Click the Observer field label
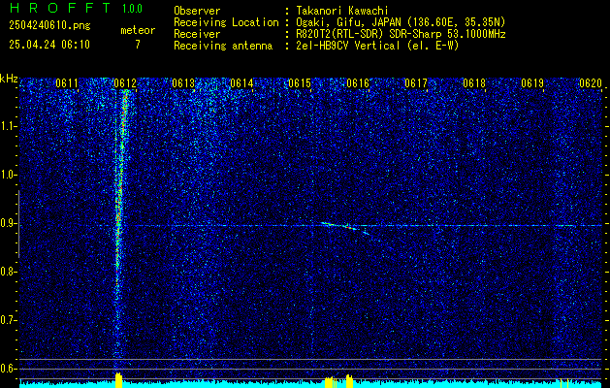This screenshot has width=610, height=388. coord(197,11)
